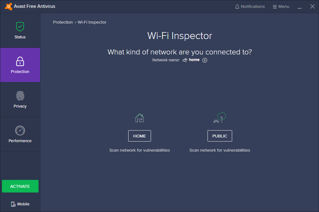Choose the PUBLIC network button
Viewport: 319px width, 212px height.
[x=220, y=136]
